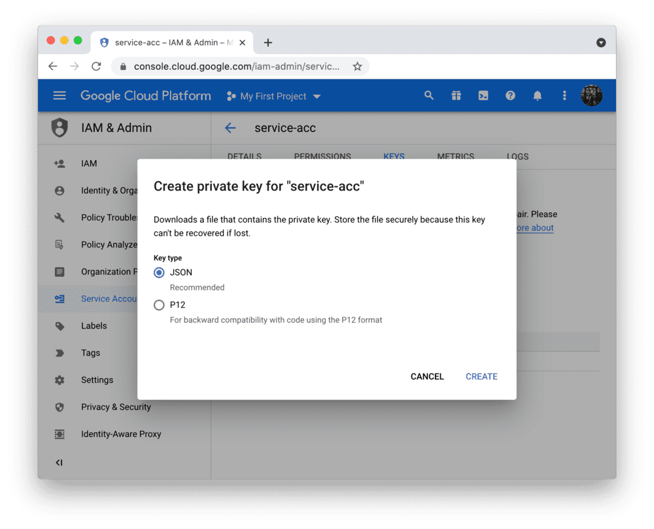This screenshot has height=529, width=654.
Task: Activate the Cloud Shell terminal icon
Action: point(483,95)
